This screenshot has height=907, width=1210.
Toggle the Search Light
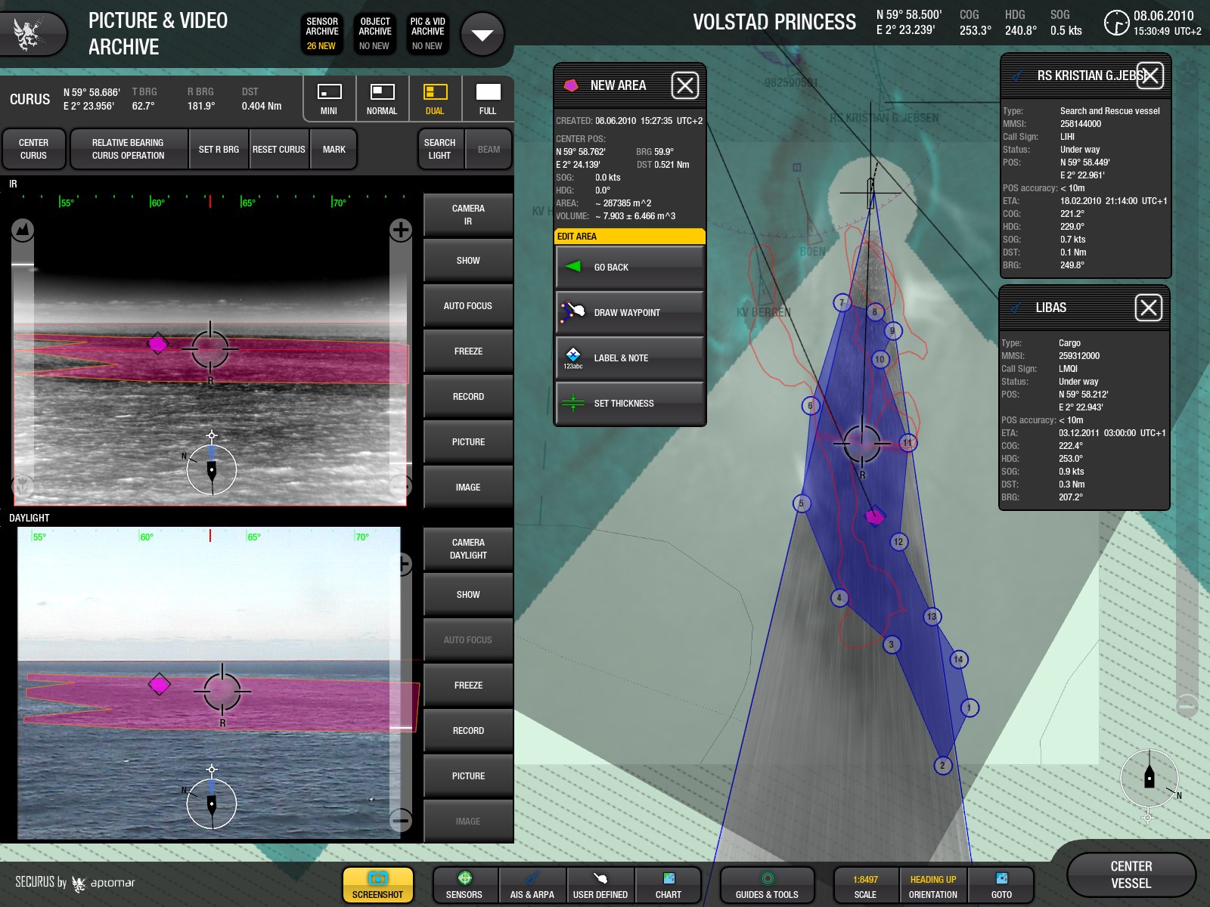click(440, 149)
